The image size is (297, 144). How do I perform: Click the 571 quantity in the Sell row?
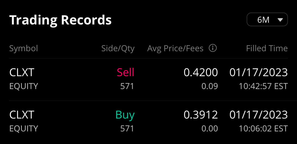click(x=127, y=86)
